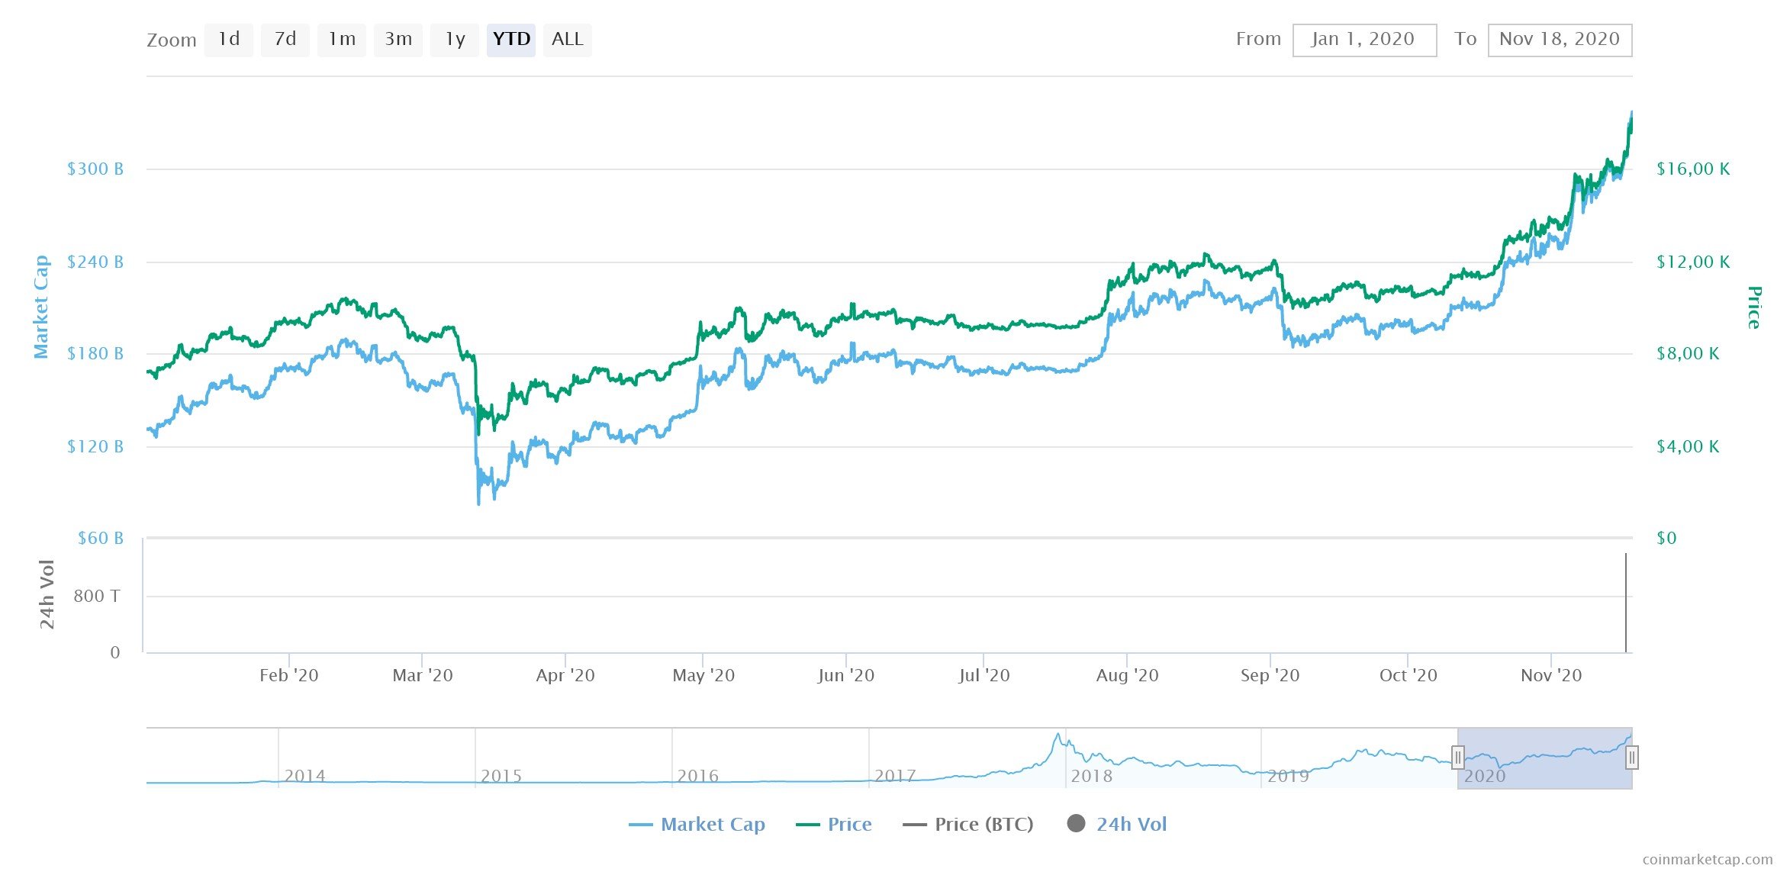1790x888 pixels.
Task: Click the 24h Vol circle marker icon
Action: [1076, 824]
